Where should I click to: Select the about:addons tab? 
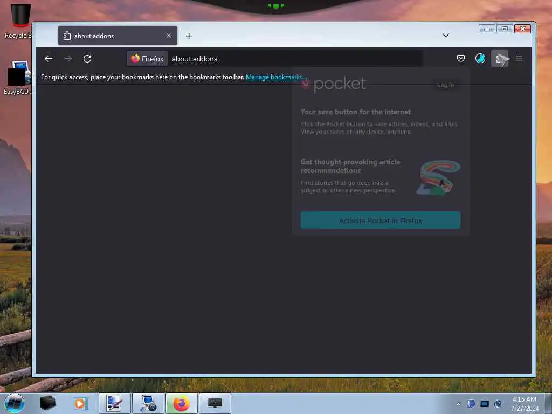click(118, 36)
